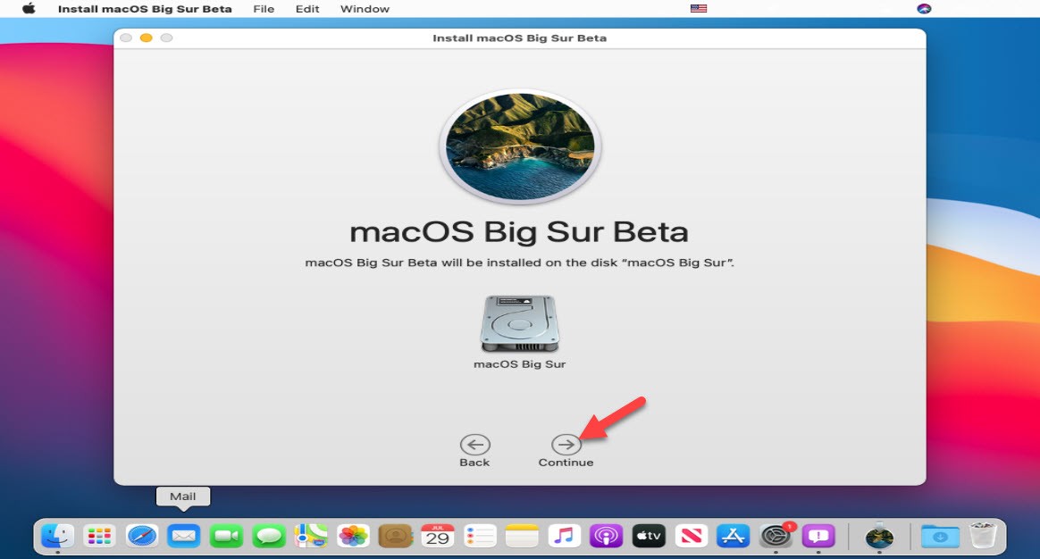
Task: Click the Siri icon in menu bar
Action: pyautogui.click(x=924, y=9)
